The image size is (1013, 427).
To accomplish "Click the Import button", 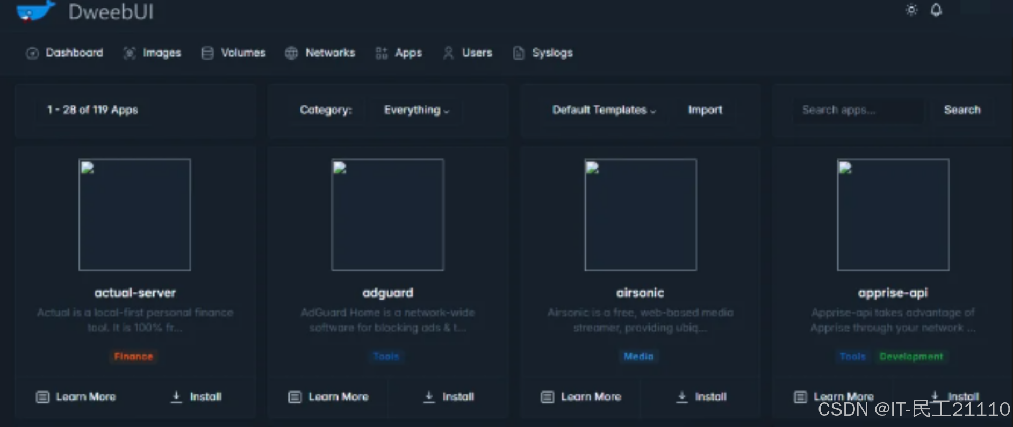I will (705, 110).
